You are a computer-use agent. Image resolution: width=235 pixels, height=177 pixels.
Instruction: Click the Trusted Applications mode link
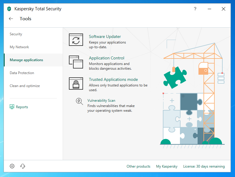pyautogui.click(x=113, y=80)
